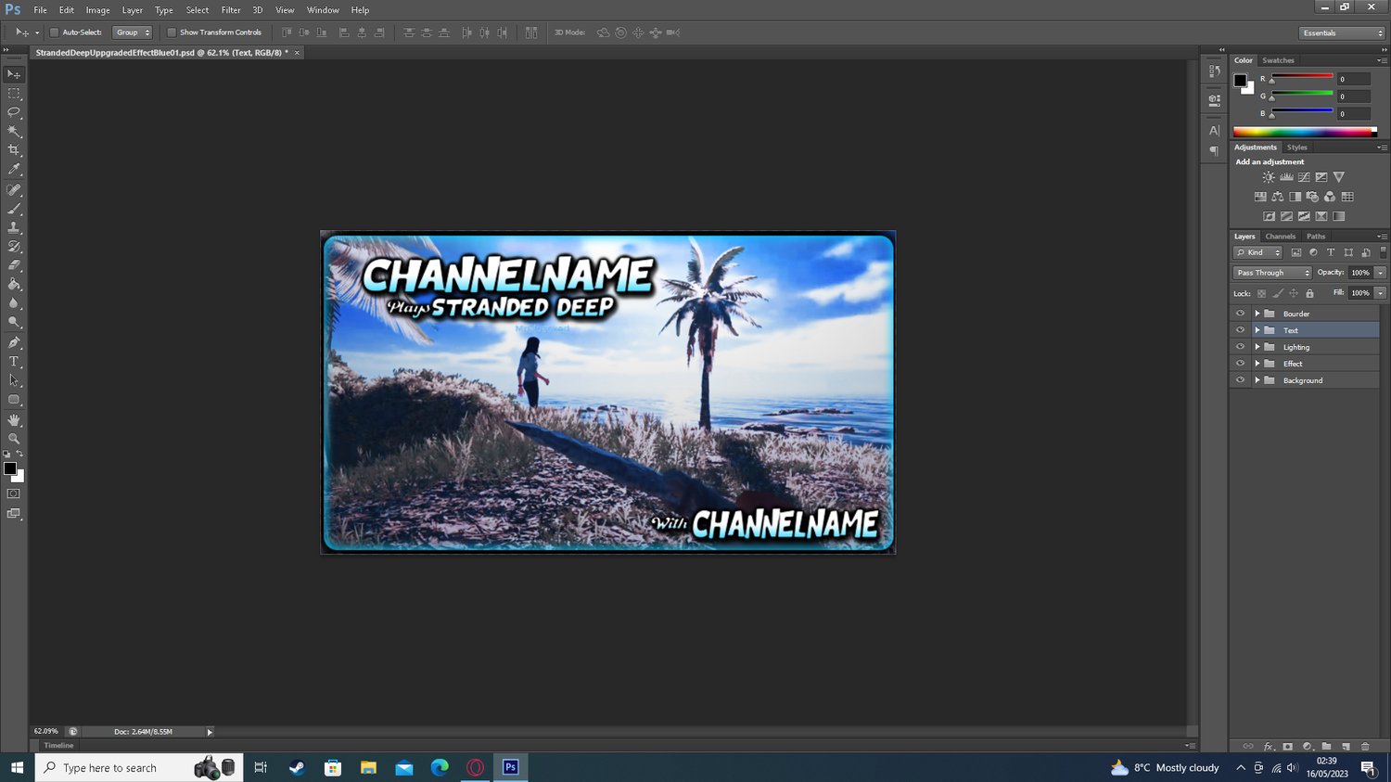Image resolution: width=1391 pixels, height=782 pixels.
Task: Select the Eyedropper tool
Action: point(14,170)
